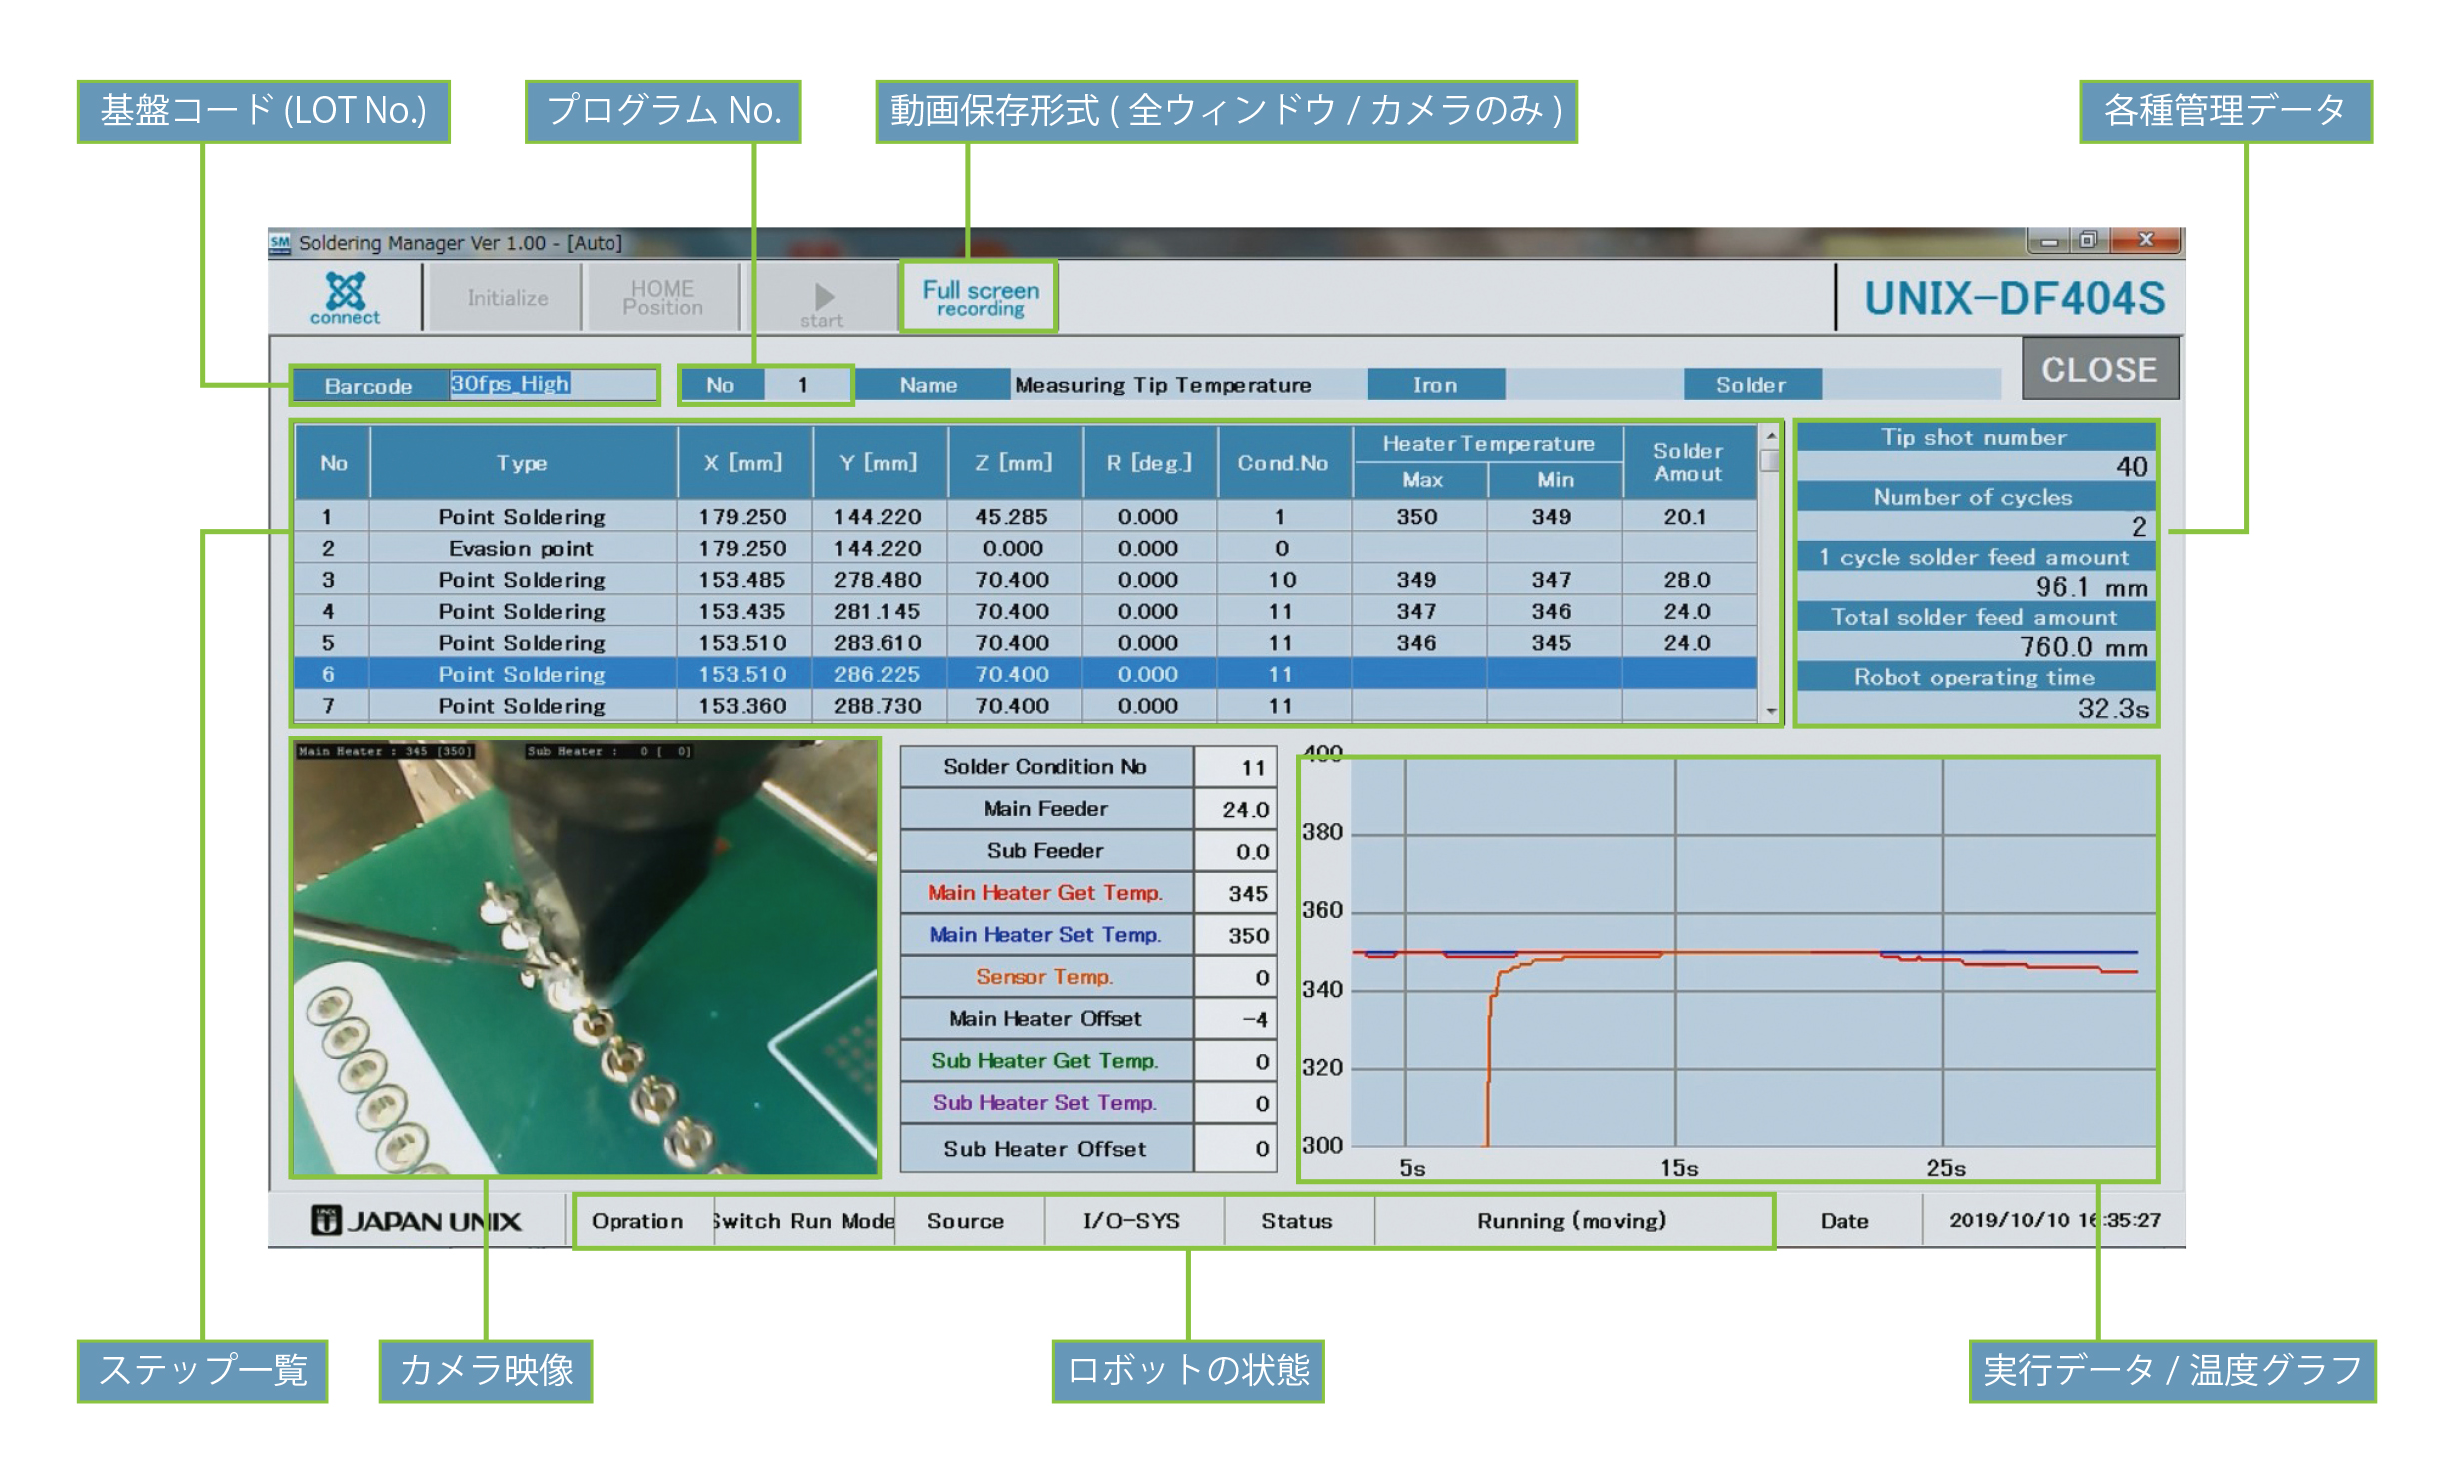The height and width of the screenshot is (1477, 2455).
Task: Click the temperature graph area
Action: (1754, 952)
